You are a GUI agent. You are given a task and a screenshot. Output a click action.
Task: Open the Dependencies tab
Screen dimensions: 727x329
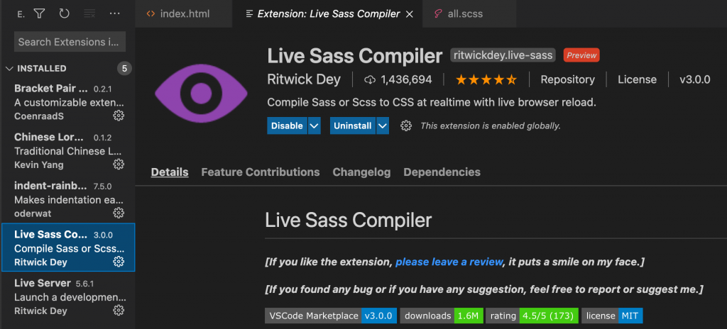coord(442,172)
